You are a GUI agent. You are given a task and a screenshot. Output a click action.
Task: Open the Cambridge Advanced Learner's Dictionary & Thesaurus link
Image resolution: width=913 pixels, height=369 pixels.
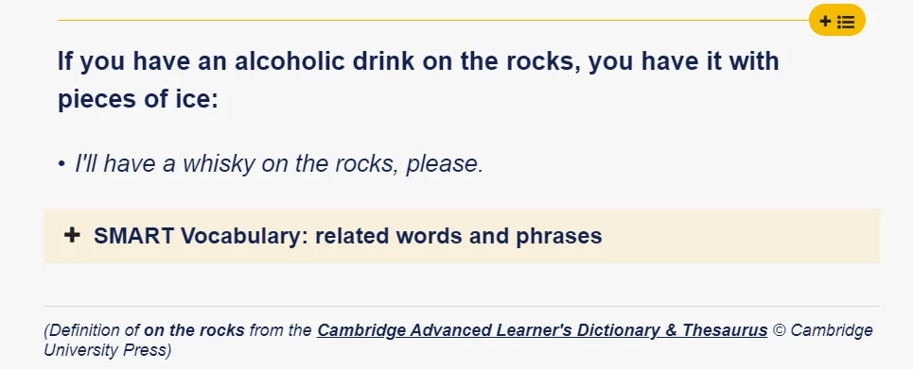pyautogui.click(x=542, y=330)
